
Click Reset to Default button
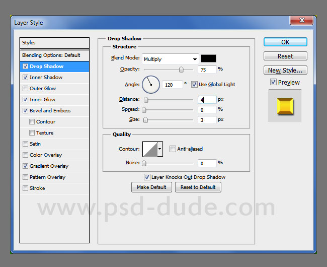[x=198, y=187]
